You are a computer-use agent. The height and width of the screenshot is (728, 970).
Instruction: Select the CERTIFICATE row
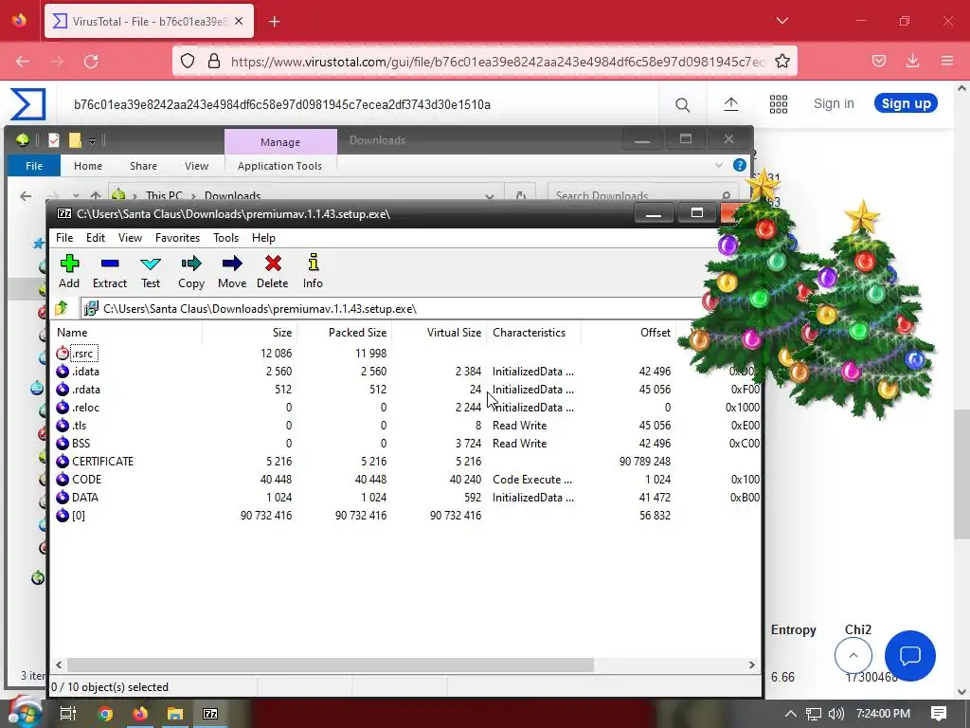click(405, 462)
